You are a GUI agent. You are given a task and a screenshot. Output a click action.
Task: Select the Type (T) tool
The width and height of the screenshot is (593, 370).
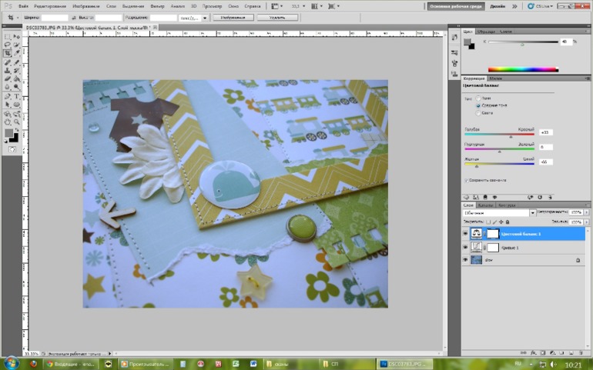coord(17,96)
